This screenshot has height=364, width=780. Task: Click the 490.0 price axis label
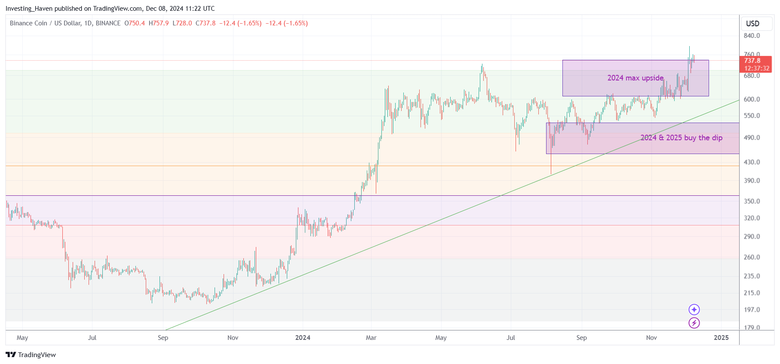(752, 138)
